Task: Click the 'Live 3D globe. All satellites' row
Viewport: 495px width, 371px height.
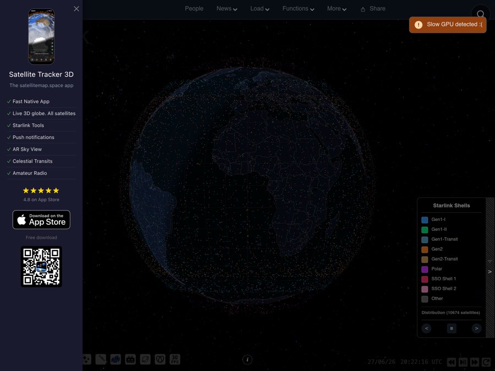Action: 41,114
